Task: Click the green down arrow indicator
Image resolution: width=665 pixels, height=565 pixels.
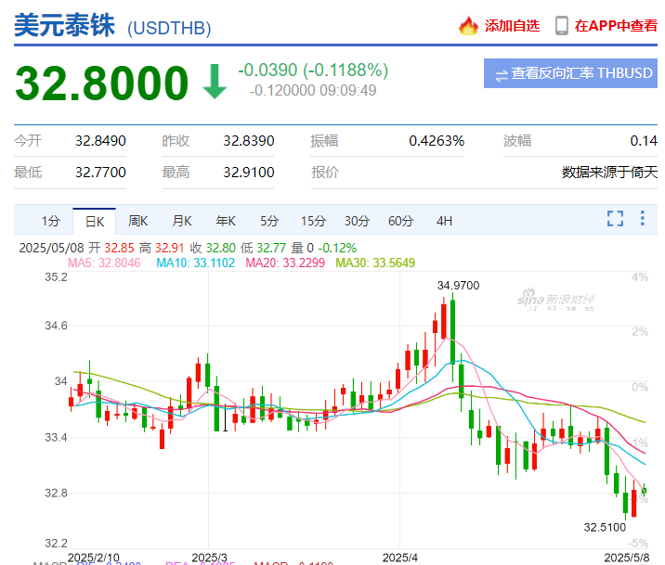Action: pos(215,82)
